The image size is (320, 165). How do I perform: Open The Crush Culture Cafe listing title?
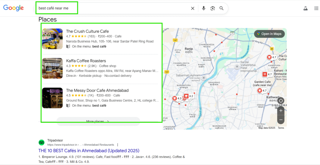(x=87, y=31)
